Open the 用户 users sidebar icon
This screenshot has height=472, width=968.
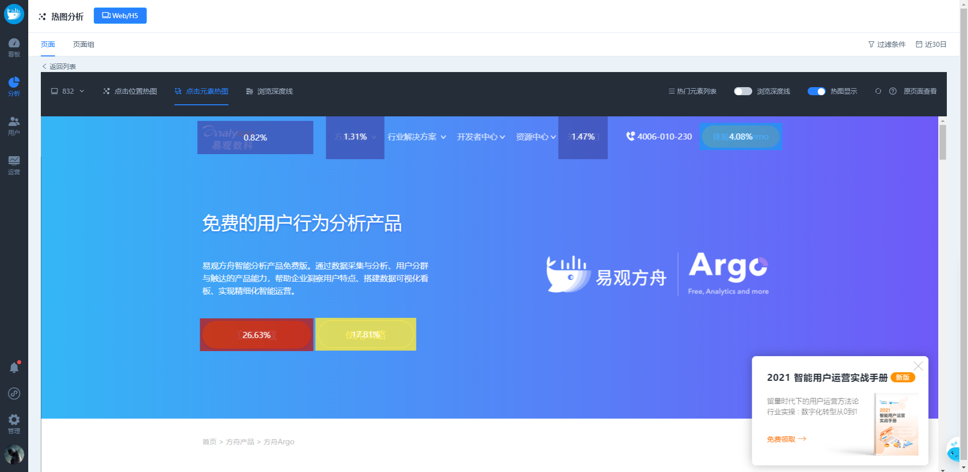[14, 126]
